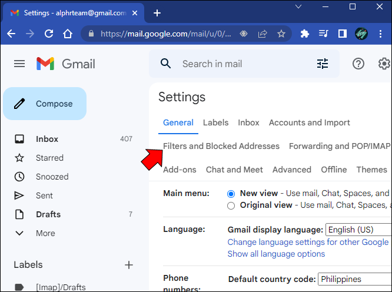Open the media control icon
Image resolution: width=392 pixels, height=292 pixels.
click(x=324, y=34)
